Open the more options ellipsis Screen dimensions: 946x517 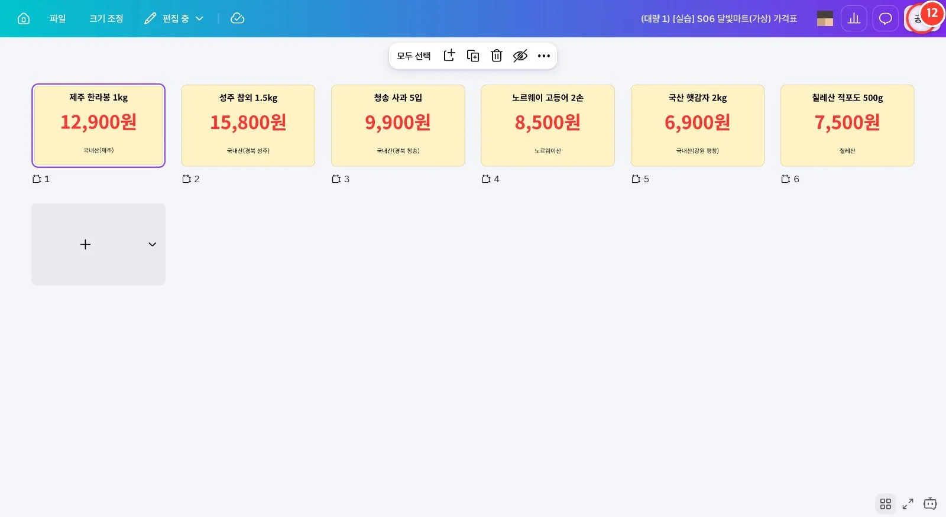544,56
